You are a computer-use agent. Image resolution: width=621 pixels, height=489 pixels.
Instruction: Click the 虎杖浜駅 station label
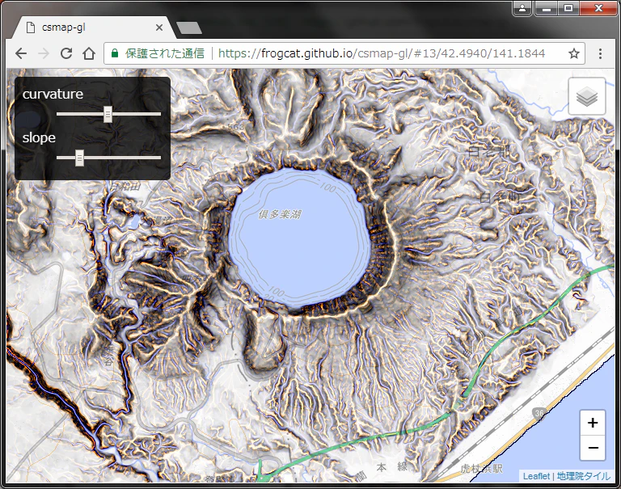click(x=481, y=470)
